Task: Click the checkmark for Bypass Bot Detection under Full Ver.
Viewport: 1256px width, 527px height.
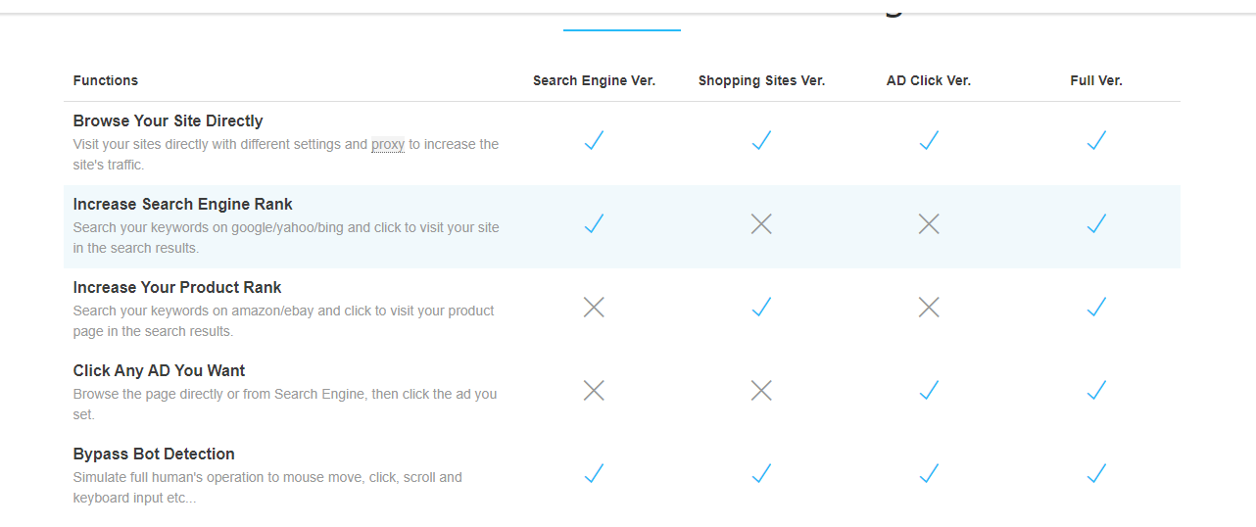Action: tap(1096, 474)
